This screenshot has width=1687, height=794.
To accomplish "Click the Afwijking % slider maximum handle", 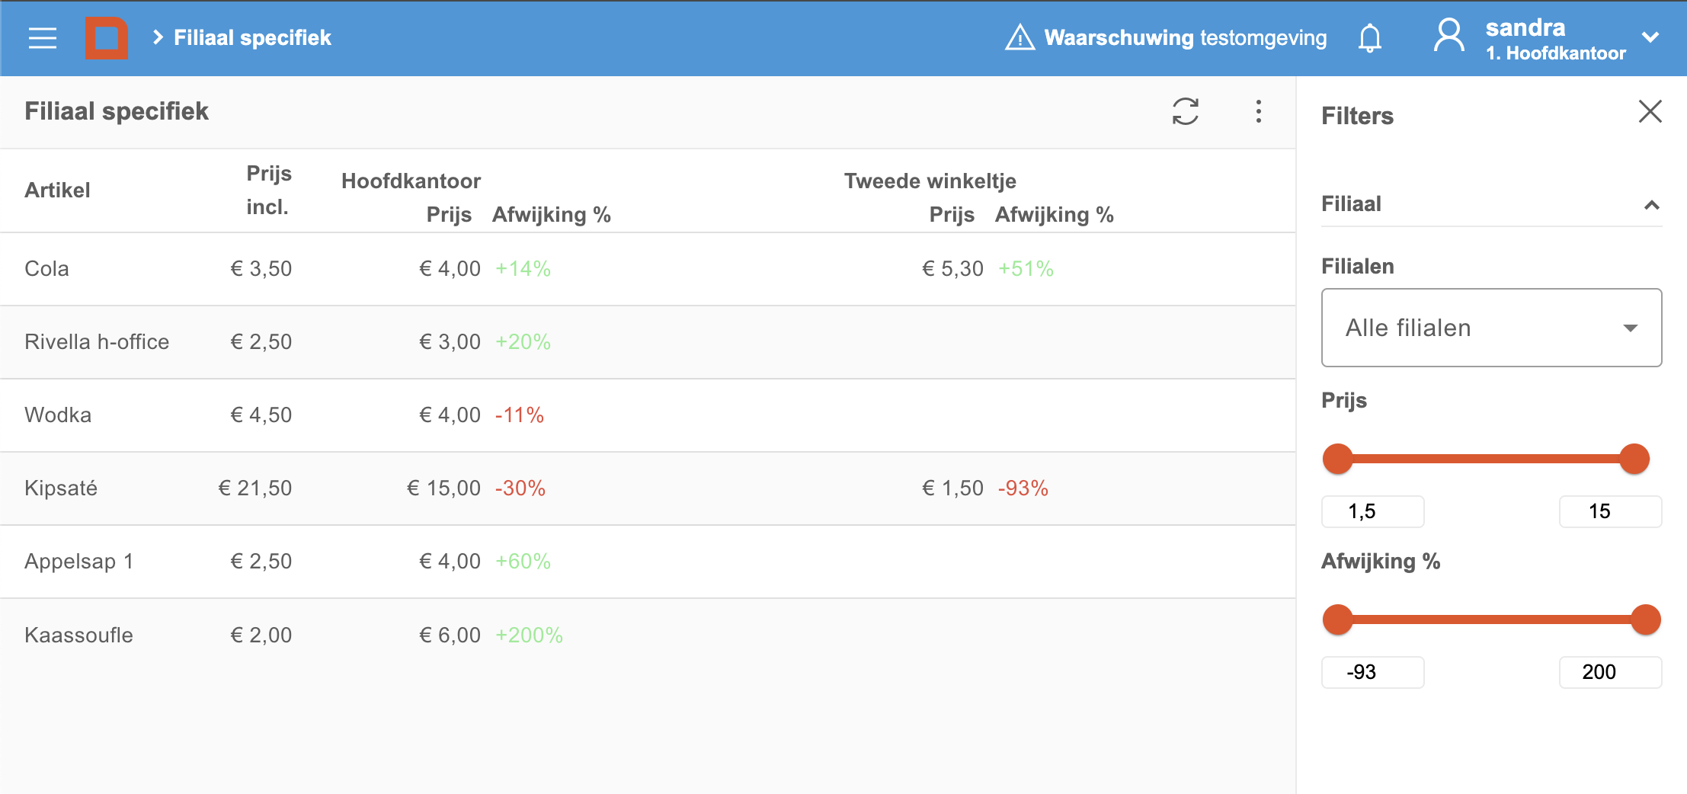I will click(1646, 620).
